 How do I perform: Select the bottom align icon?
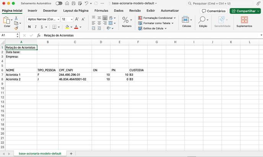pos(105,18)
